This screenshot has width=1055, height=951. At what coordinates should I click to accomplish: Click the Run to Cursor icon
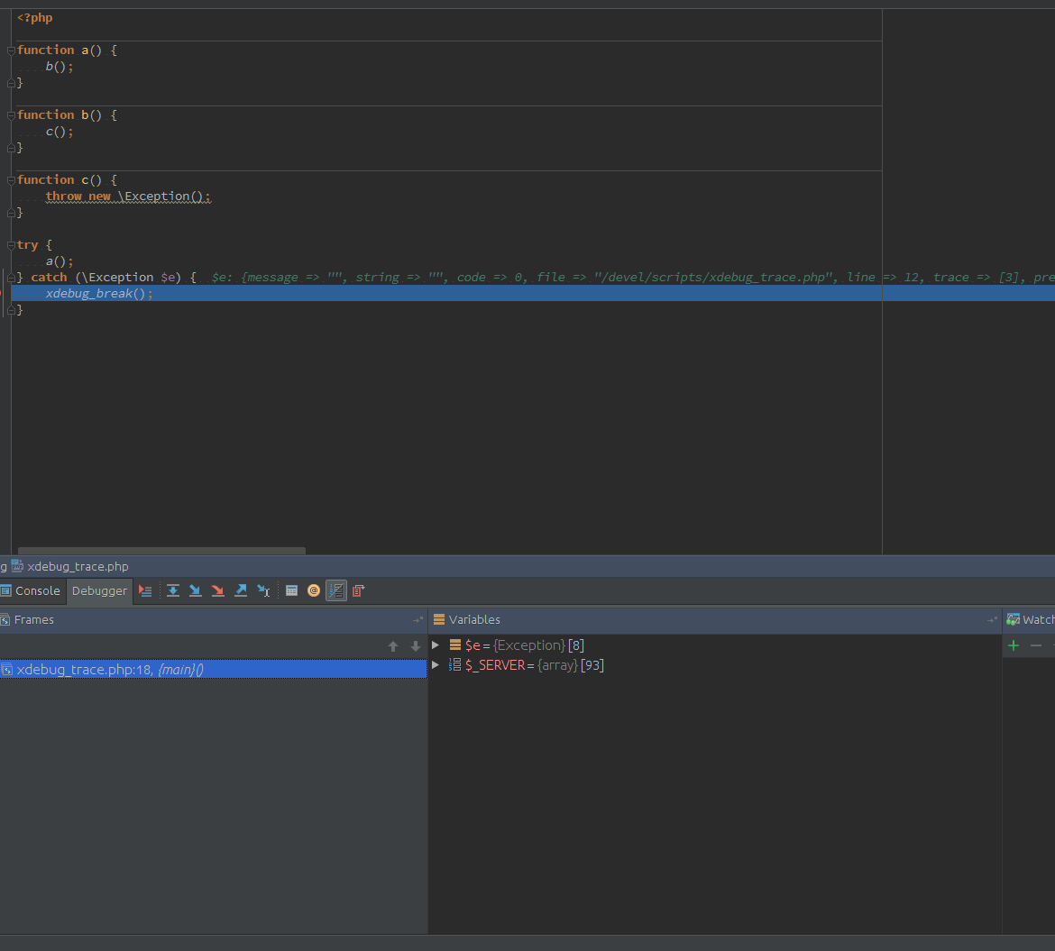click(x=263, y=591)
